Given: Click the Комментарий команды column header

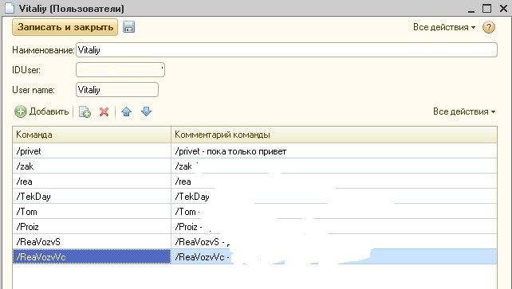Looking at the screenshot, I should pyautogui.click(x=333, y=135).
